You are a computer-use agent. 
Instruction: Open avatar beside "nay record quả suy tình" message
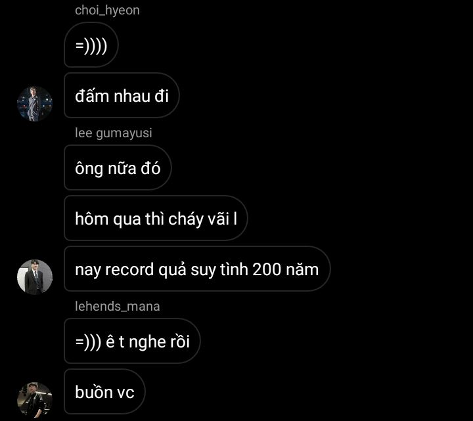(35, 277)
